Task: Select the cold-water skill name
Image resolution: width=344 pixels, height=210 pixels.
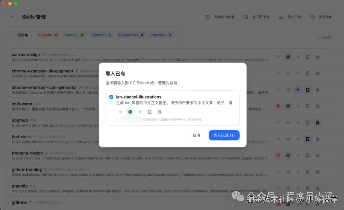Action: point(22,104)
